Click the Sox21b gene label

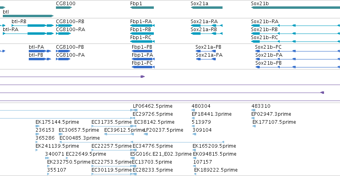click(260, 4)
